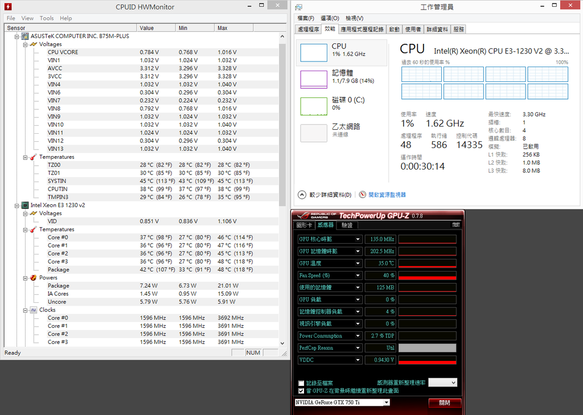Open the VDDC sensor dropdown
The image size is (583, 415).
click(x=358, y=360)
